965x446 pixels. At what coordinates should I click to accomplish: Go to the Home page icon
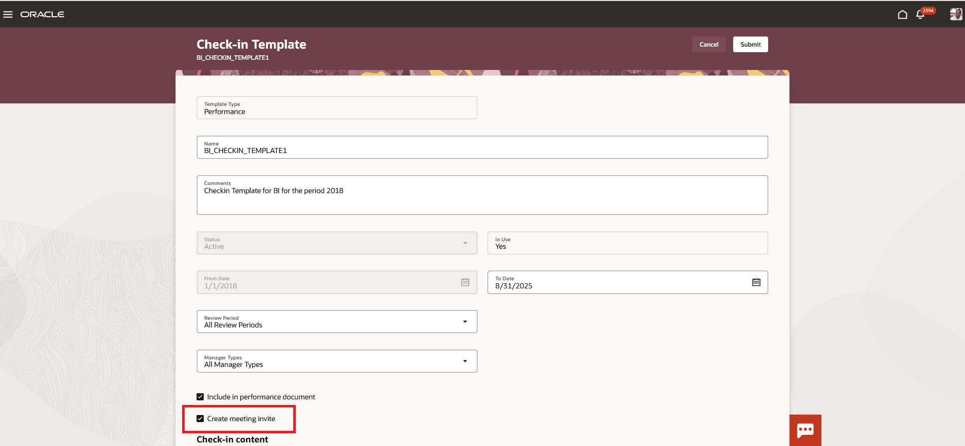tap(902, 14)
